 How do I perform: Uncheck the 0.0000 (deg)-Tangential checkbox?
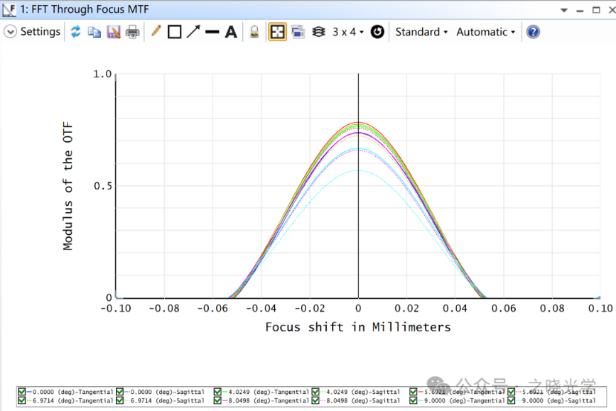point(21,392)
